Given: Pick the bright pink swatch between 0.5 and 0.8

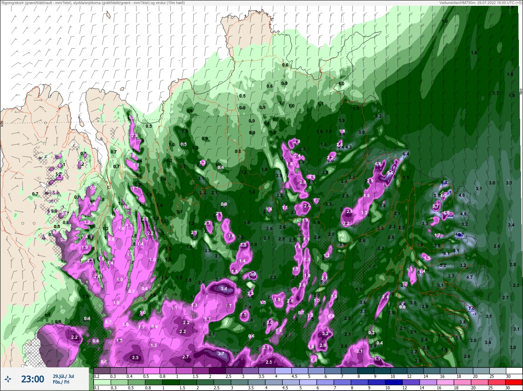Looking at the screenshot, I should tap(152, 371).
